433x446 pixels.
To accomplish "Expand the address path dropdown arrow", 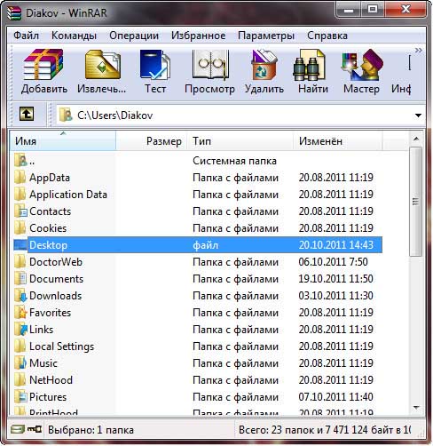I will point(418,115).
